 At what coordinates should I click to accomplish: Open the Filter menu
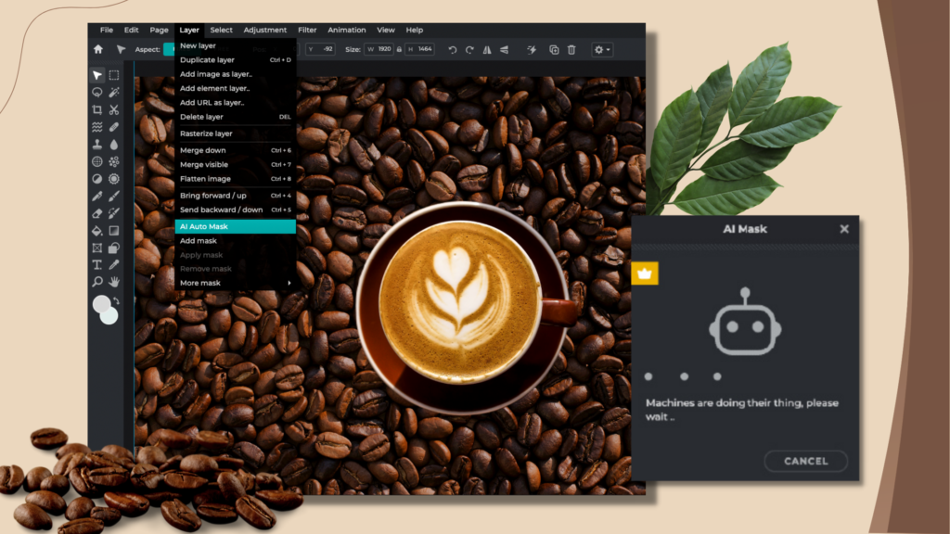tap(306, 30)
